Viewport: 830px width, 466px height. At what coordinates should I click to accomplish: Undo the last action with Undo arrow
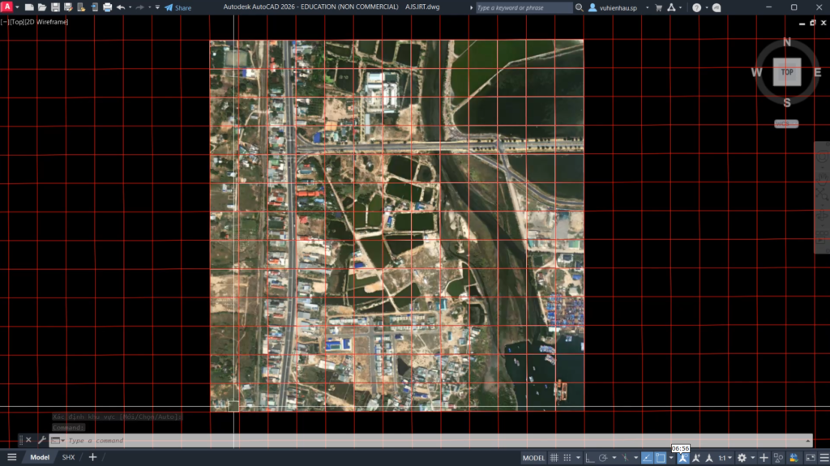121,7
